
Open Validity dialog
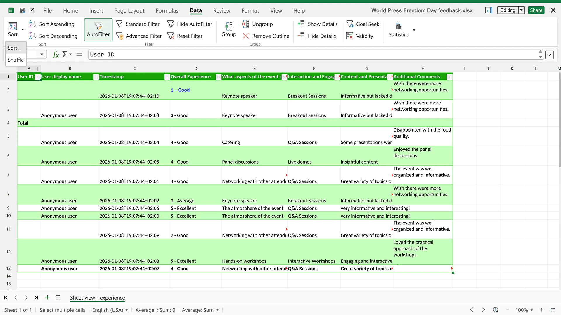tap(359, 36)
